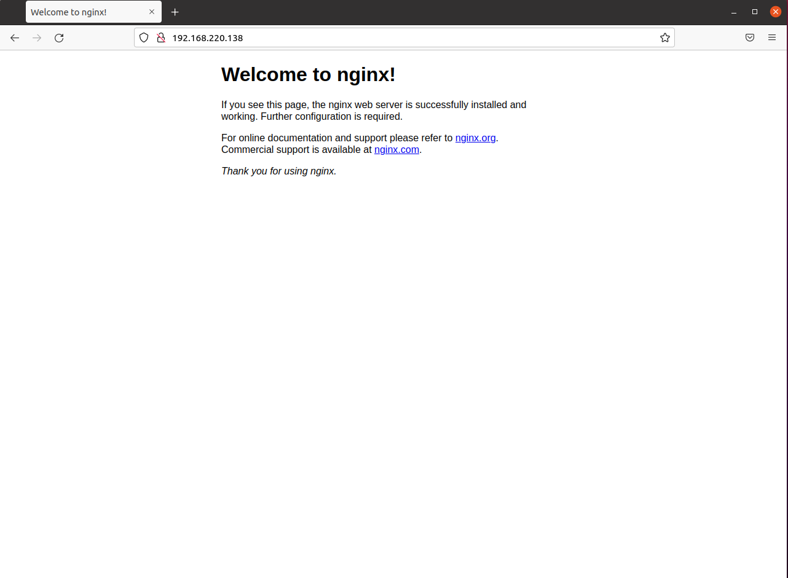Reload the nginx welcome page
Screen dimensions: 788x578
tap(59, 37)
